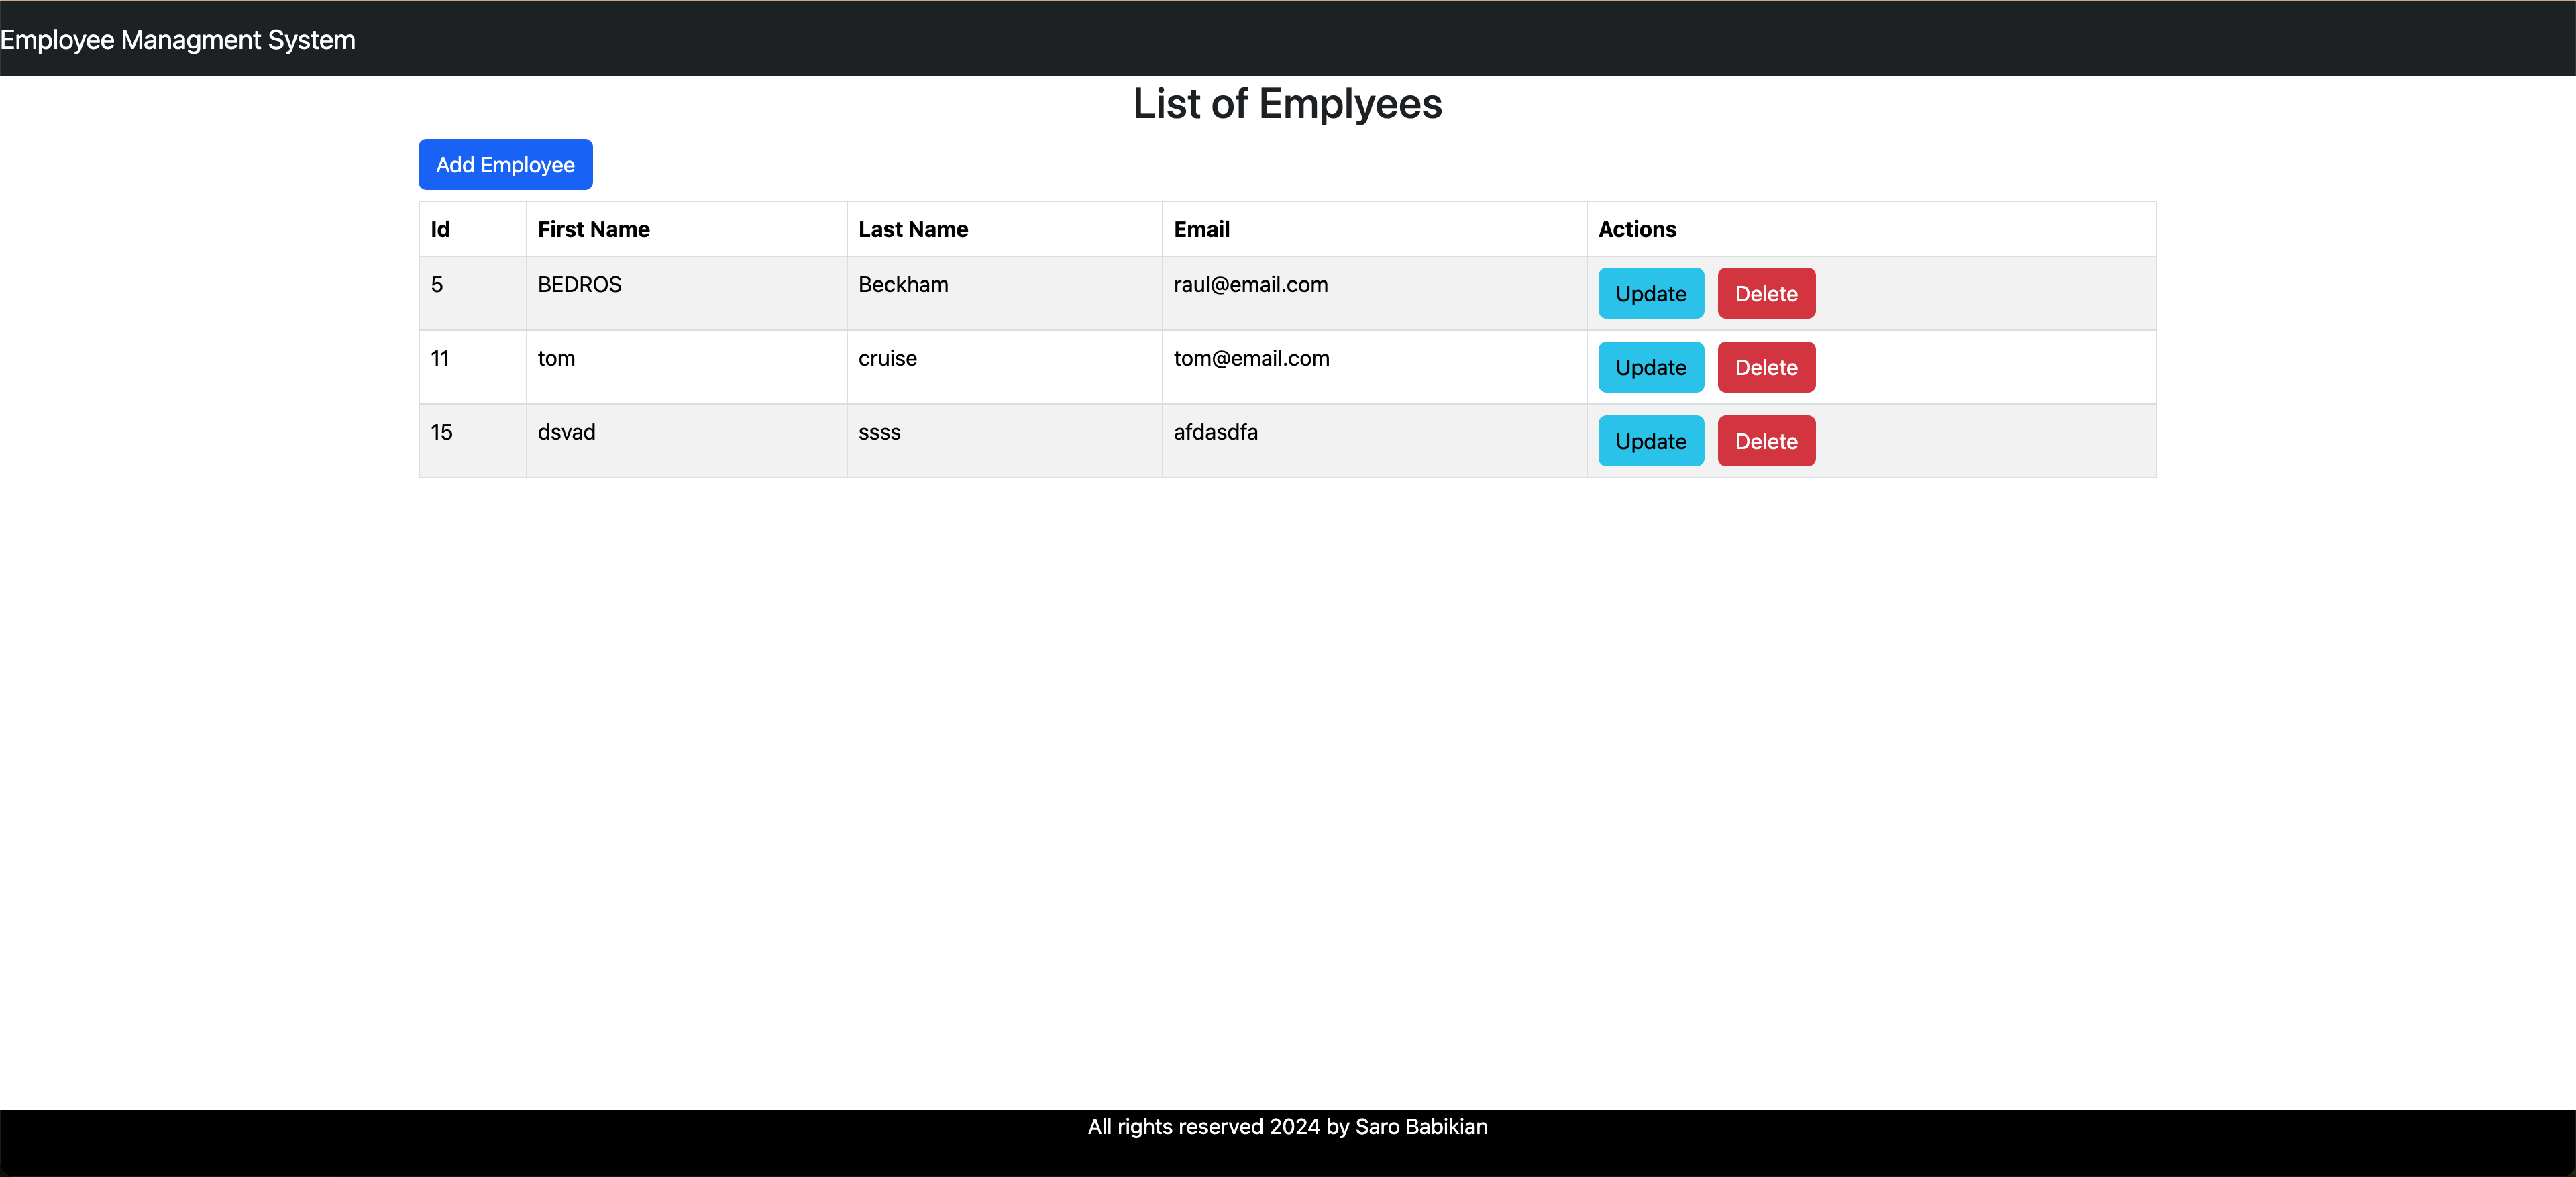Click the copyright footer text
This screenshot has width=2576, height=1177.
[1287, 1127]
